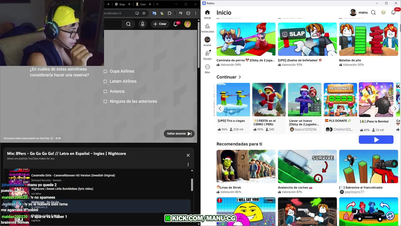This screenshot has height=226, width=401.
Task: Click YouTube Crear button
Action: click(160, 24)
